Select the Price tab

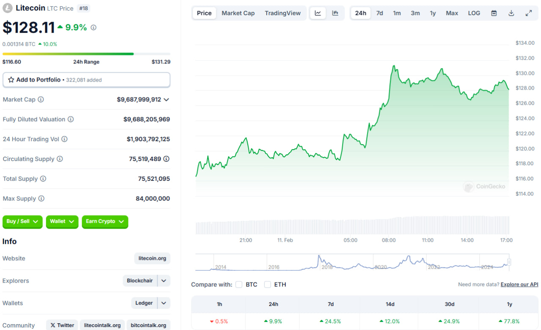click(x=204, y=13)
